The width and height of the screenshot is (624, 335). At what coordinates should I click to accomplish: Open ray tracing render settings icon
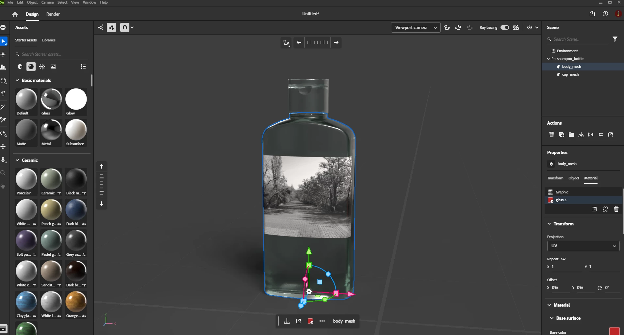[x=516, y=27]
